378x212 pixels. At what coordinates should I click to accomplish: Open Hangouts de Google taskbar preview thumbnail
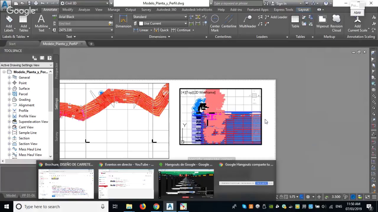[186, 183]
